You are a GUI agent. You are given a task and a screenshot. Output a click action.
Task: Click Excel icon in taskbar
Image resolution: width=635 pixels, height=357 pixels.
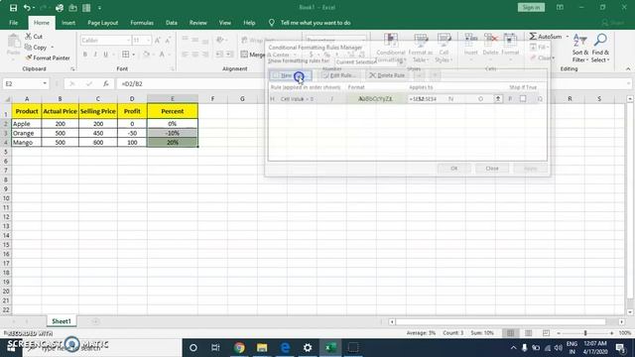[330, 347]
